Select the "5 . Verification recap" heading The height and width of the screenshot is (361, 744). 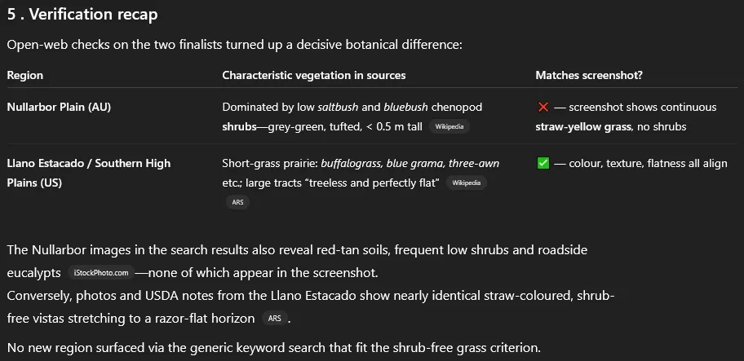click(82, 14)
